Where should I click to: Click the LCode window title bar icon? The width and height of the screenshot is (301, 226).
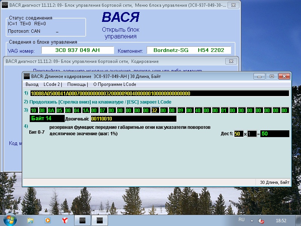27,76
